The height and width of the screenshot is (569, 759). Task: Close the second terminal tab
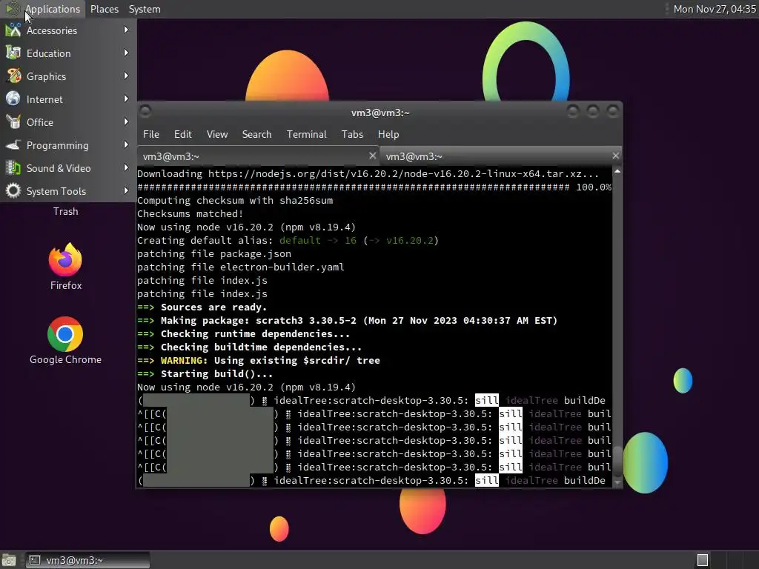615,156
